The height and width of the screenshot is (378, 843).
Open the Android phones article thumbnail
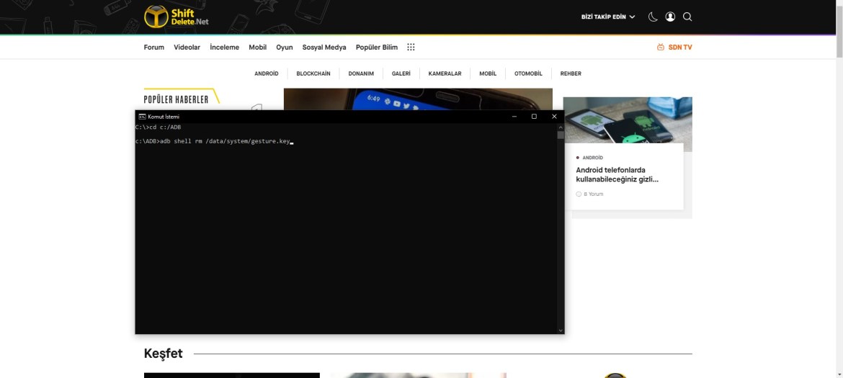(628, 121)
